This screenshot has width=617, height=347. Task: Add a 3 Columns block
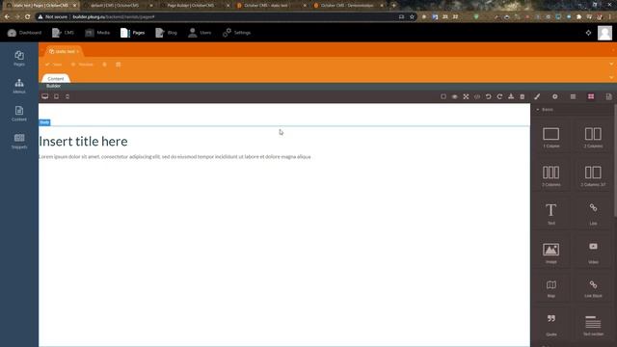click(x=550, y=175)
